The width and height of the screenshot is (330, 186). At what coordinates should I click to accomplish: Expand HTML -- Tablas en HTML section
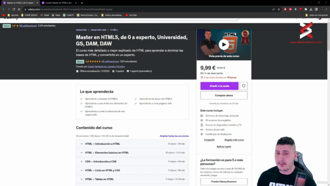(133, 179)
